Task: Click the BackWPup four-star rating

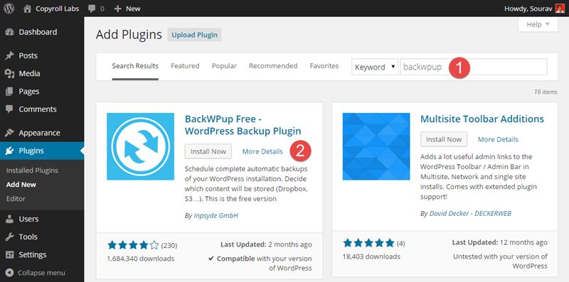Action: [133, 245]
